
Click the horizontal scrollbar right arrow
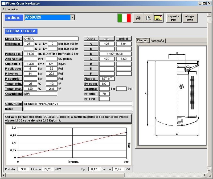[205, 175]
